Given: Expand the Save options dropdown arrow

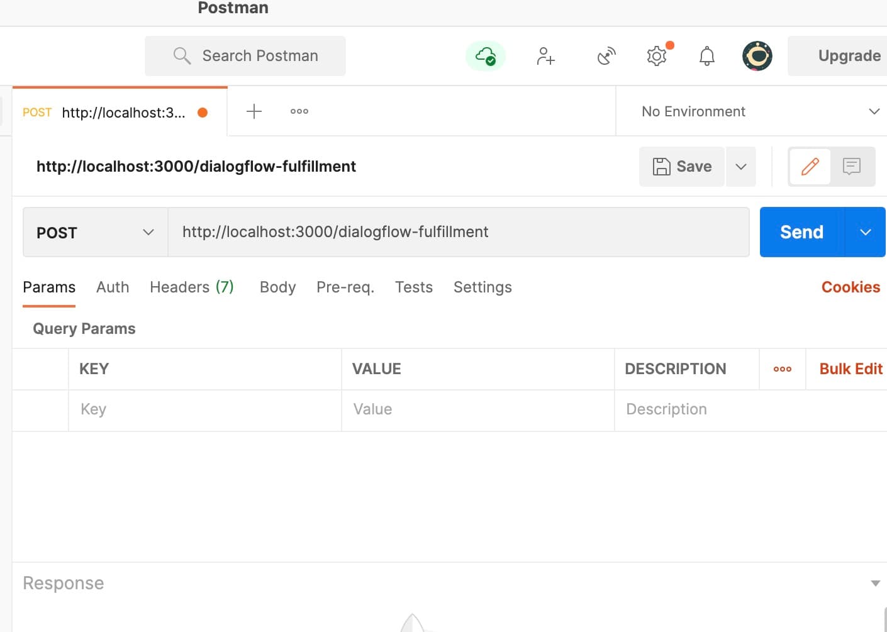Looking at the screenshot, I should (741, 167).
